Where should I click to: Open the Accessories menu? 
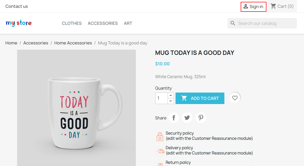103,23
